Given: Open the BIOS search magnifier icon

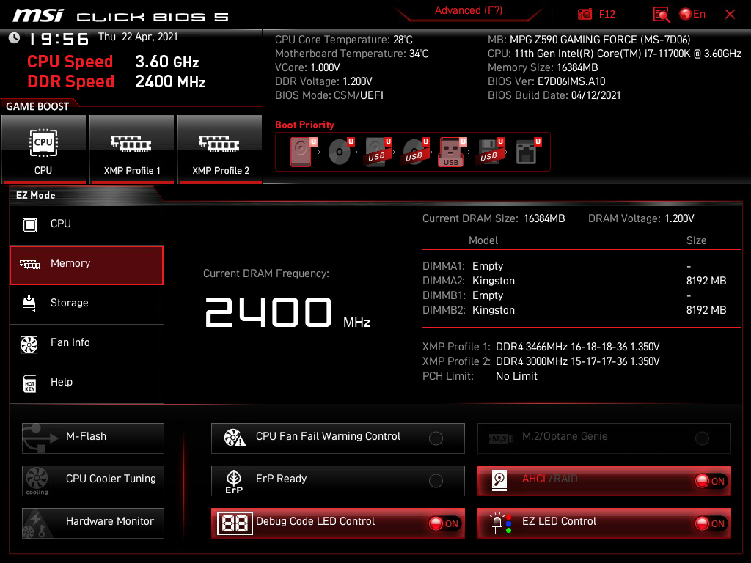Looking at the screenshot, I should [x=661, y=15].
